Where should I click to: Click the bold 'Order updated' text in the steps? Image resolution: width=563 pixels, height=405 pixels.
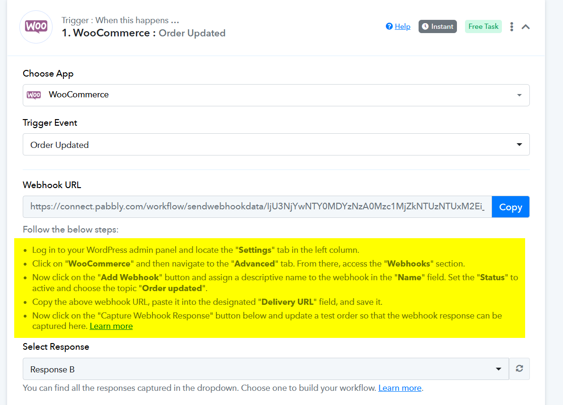tap(172, 289)
